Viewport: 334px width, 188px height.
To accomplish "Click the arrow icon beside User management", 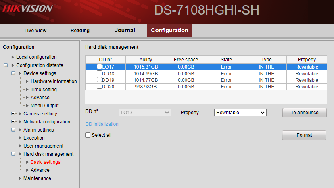I will click(20, 146).
